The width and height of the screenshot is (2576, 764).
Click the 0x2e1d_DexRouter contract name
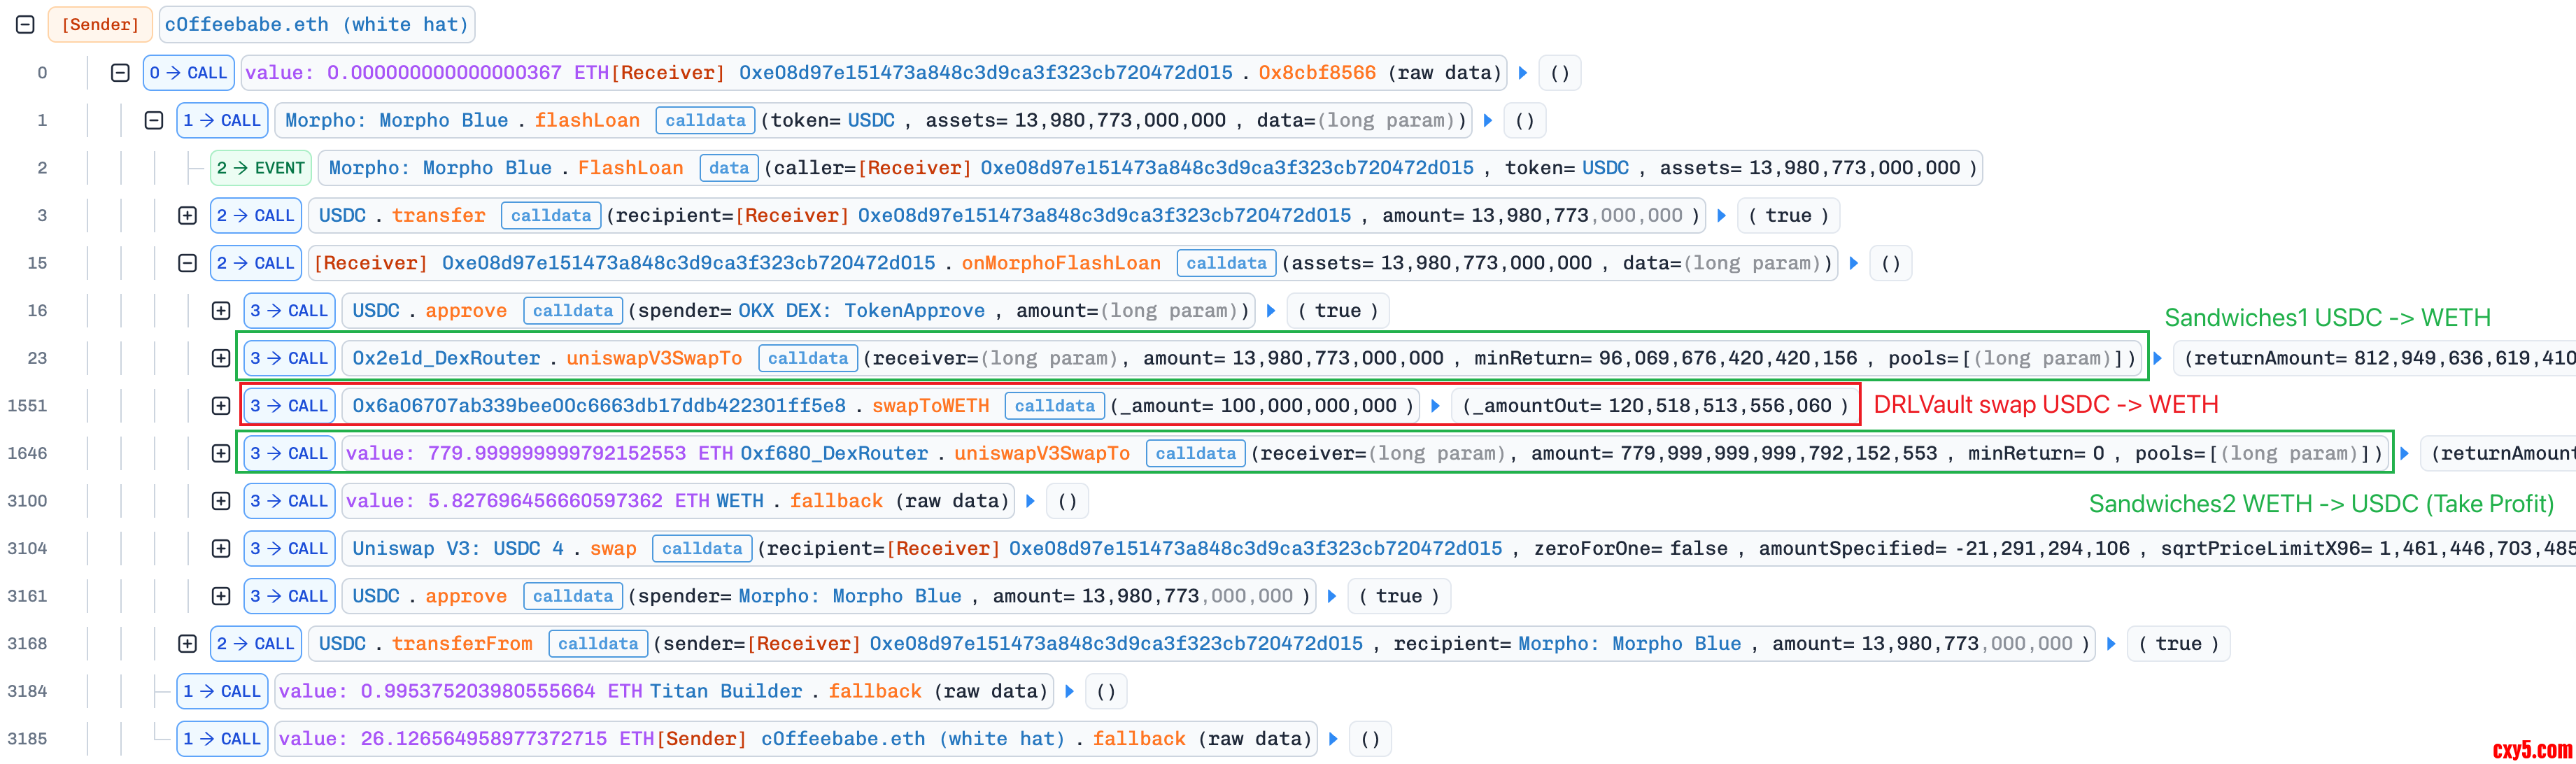(x=446, y=358)
